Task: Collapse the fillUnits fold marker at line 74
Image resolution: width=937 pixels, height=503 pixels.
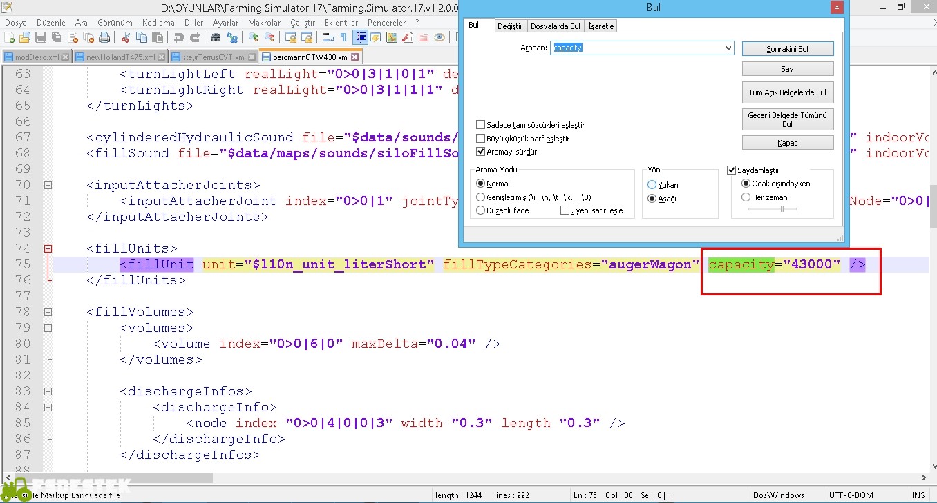Action: point(48,248)
